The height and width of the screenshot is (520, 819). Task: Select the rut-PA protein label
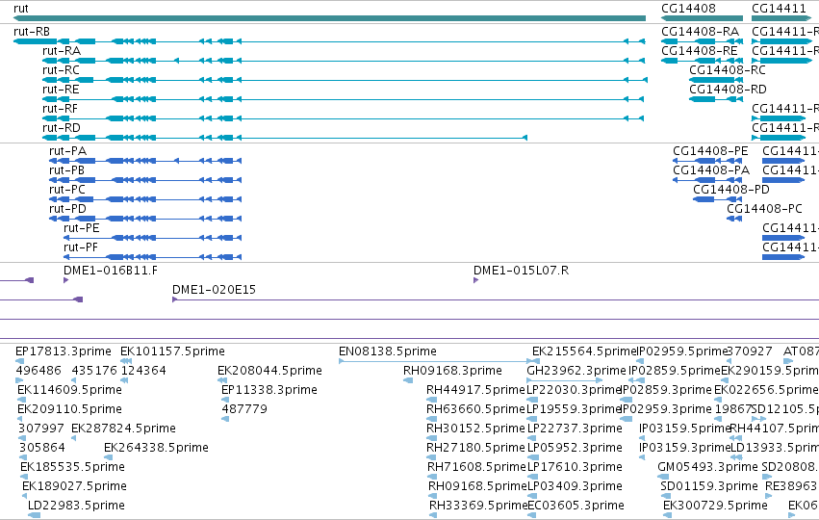(68, 151)
